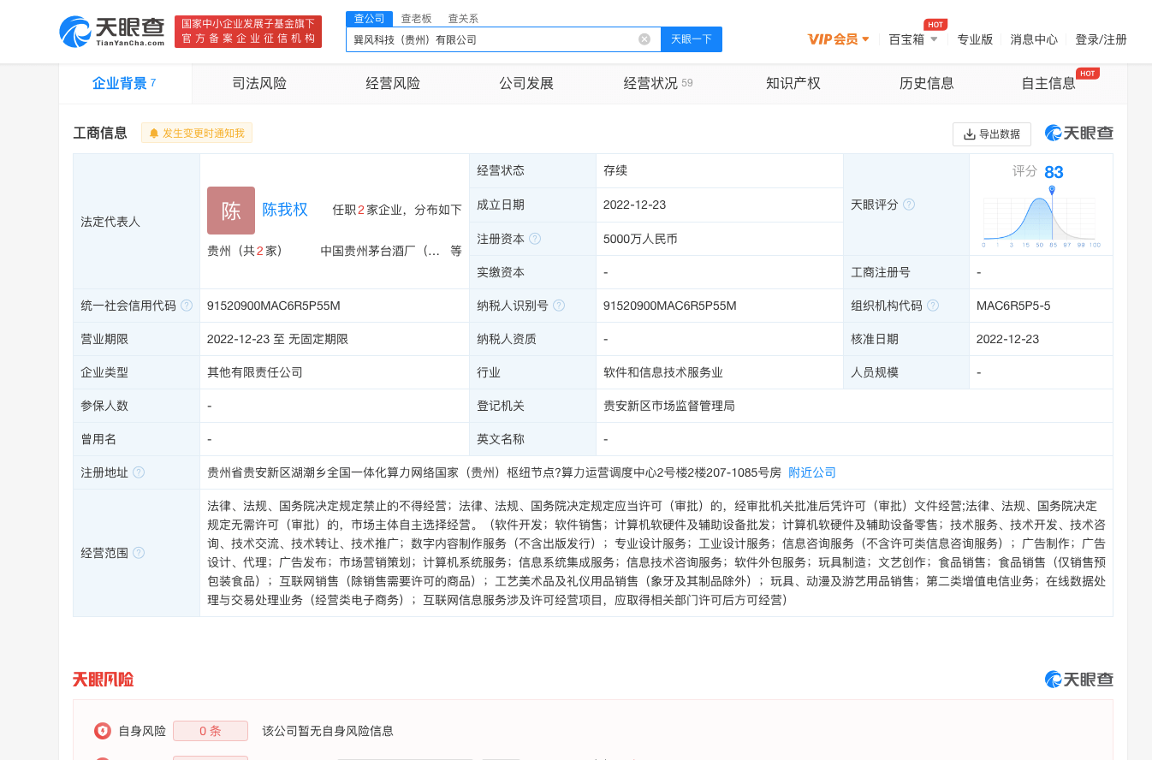Expand the 百宝箱 menu
This screenshot has height=760, width=1152.
point(913,39)
